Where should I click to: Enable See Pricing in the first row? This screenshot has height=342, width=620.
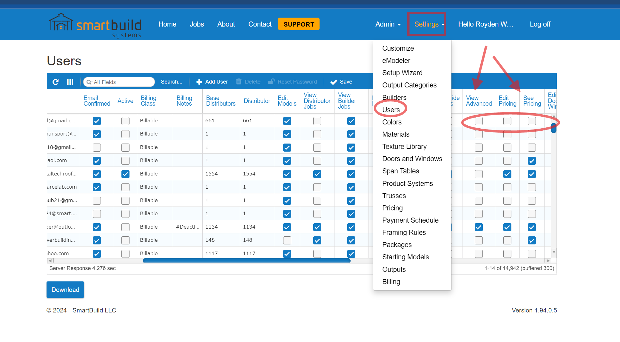coord(532,121)
